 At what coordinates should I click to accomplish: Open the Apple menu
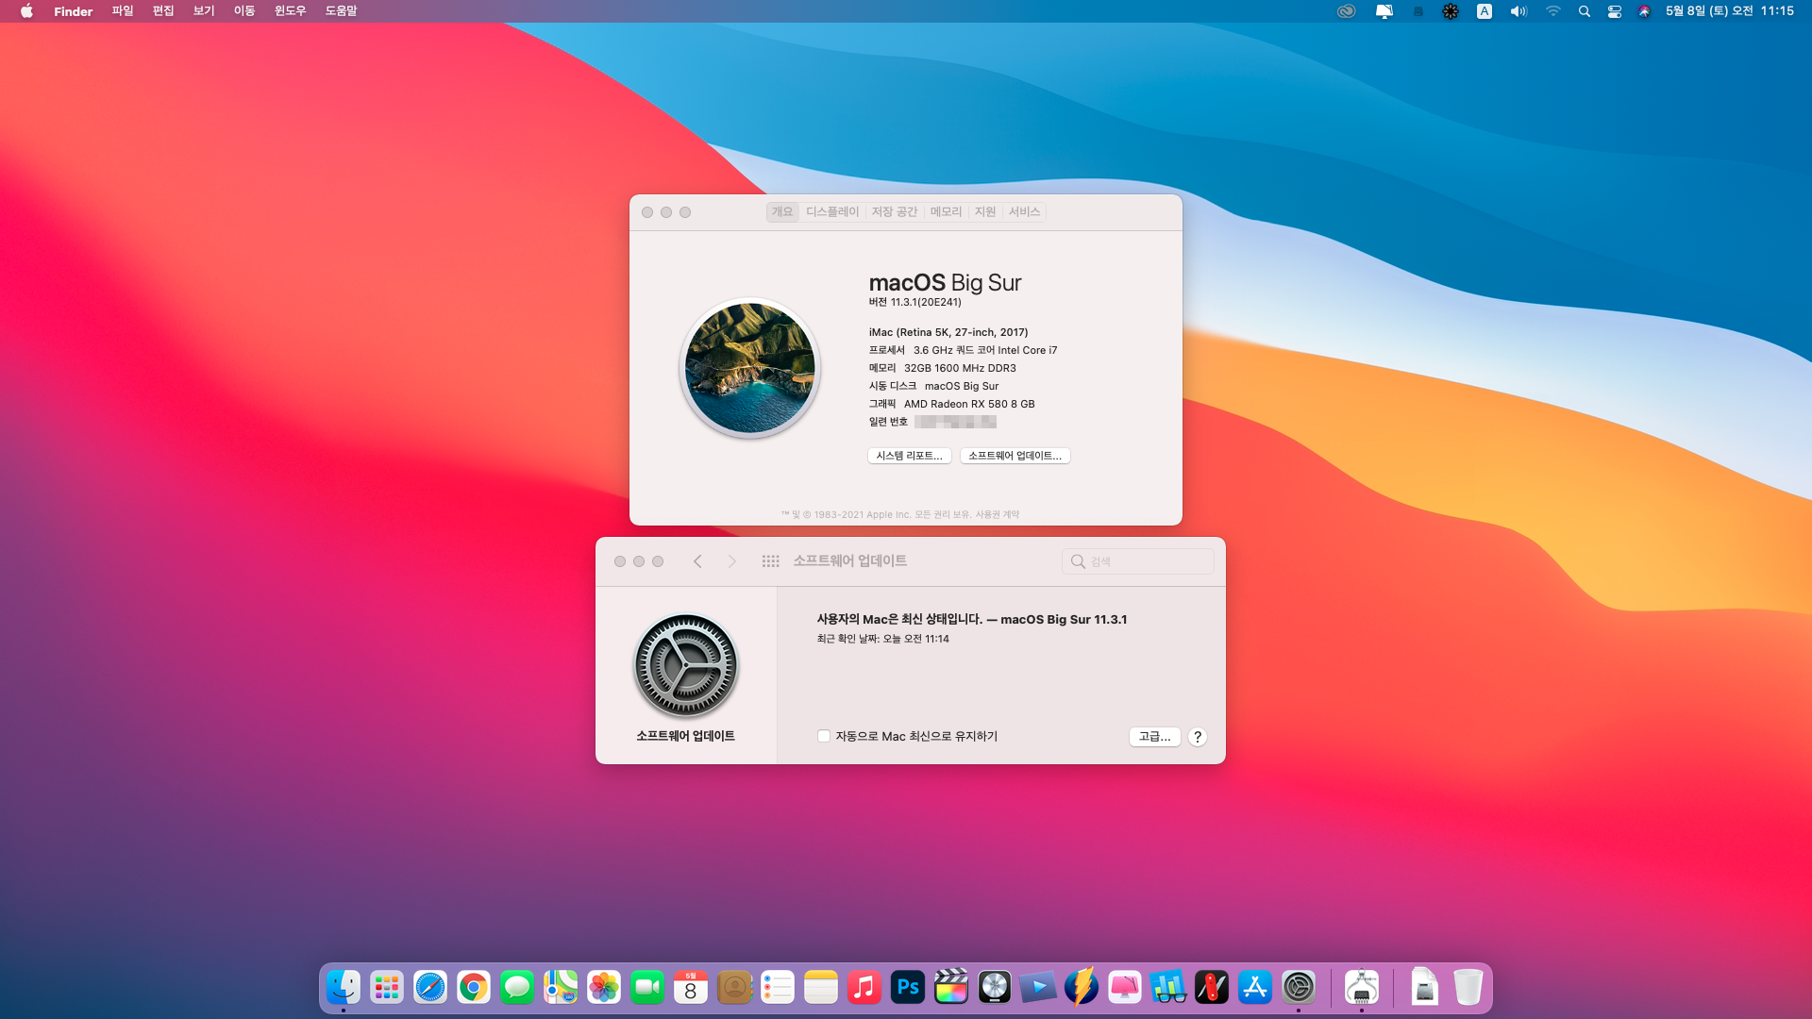click(26, 11)
